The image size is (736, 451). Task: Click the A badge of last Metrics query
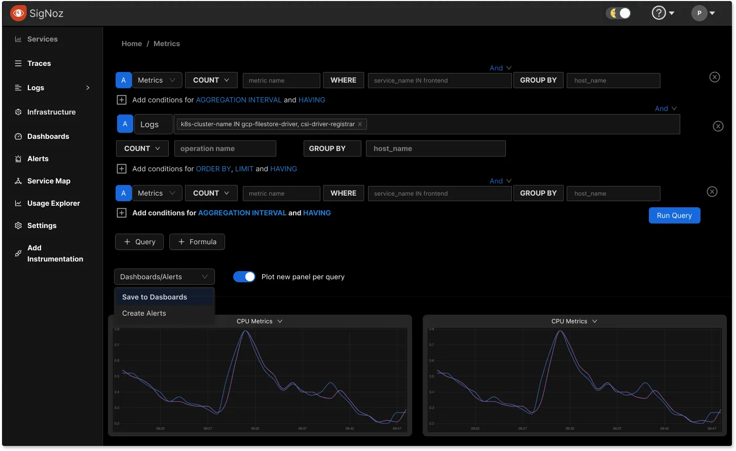[124, 193]
